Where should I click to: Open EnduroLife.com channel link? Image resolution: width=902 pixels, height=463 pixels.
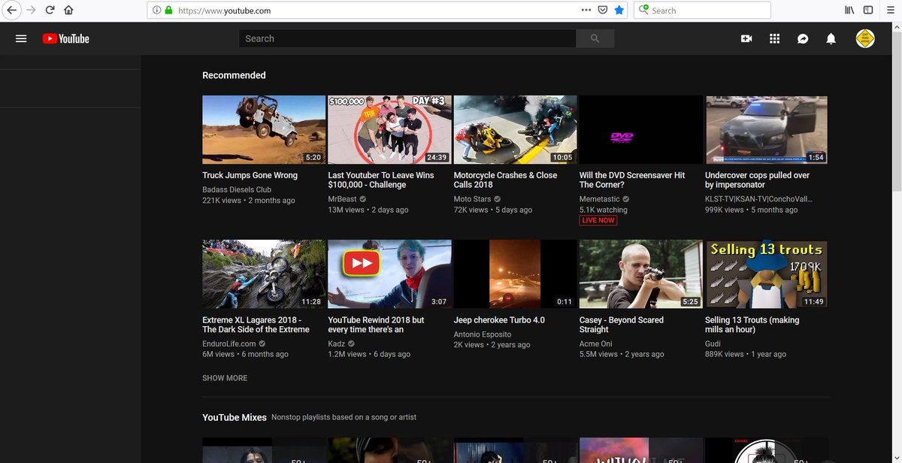pyautogui.click(x=229, y=343)
